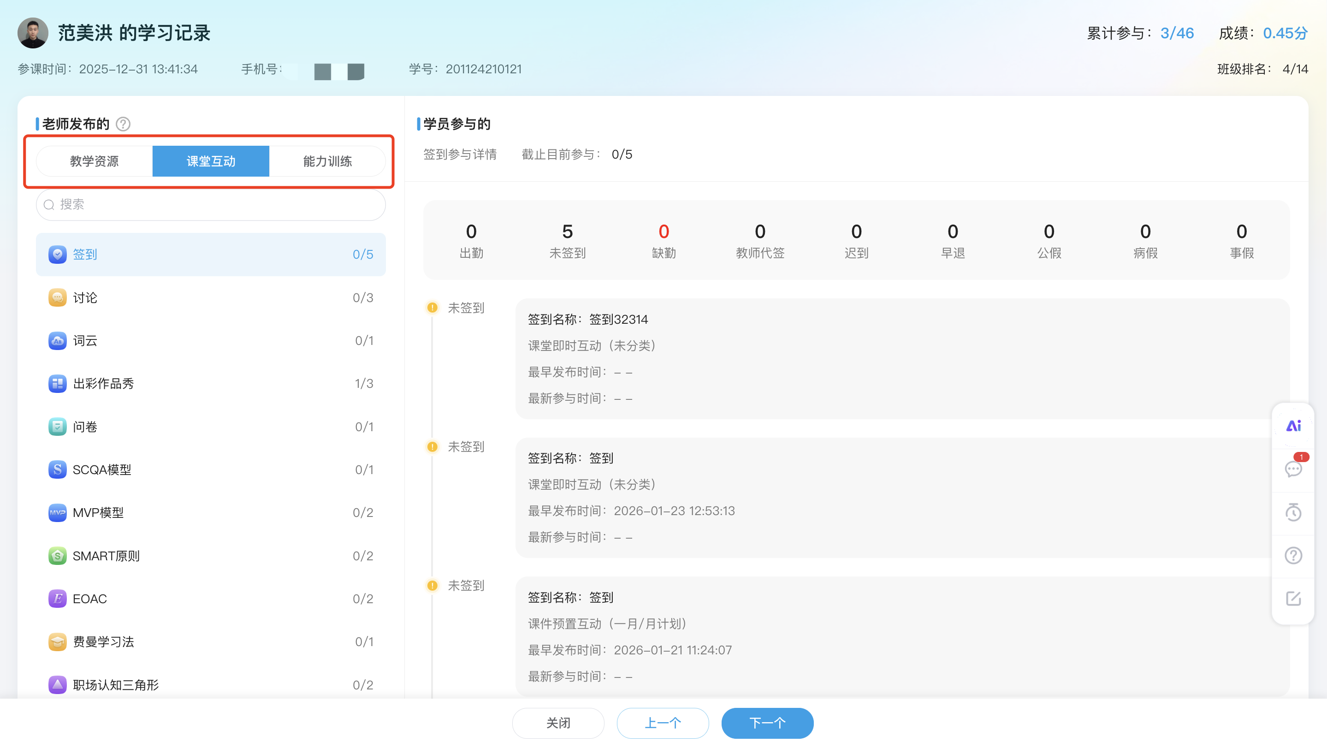Select the MVP模型 icon

click(x=57, y=512)
